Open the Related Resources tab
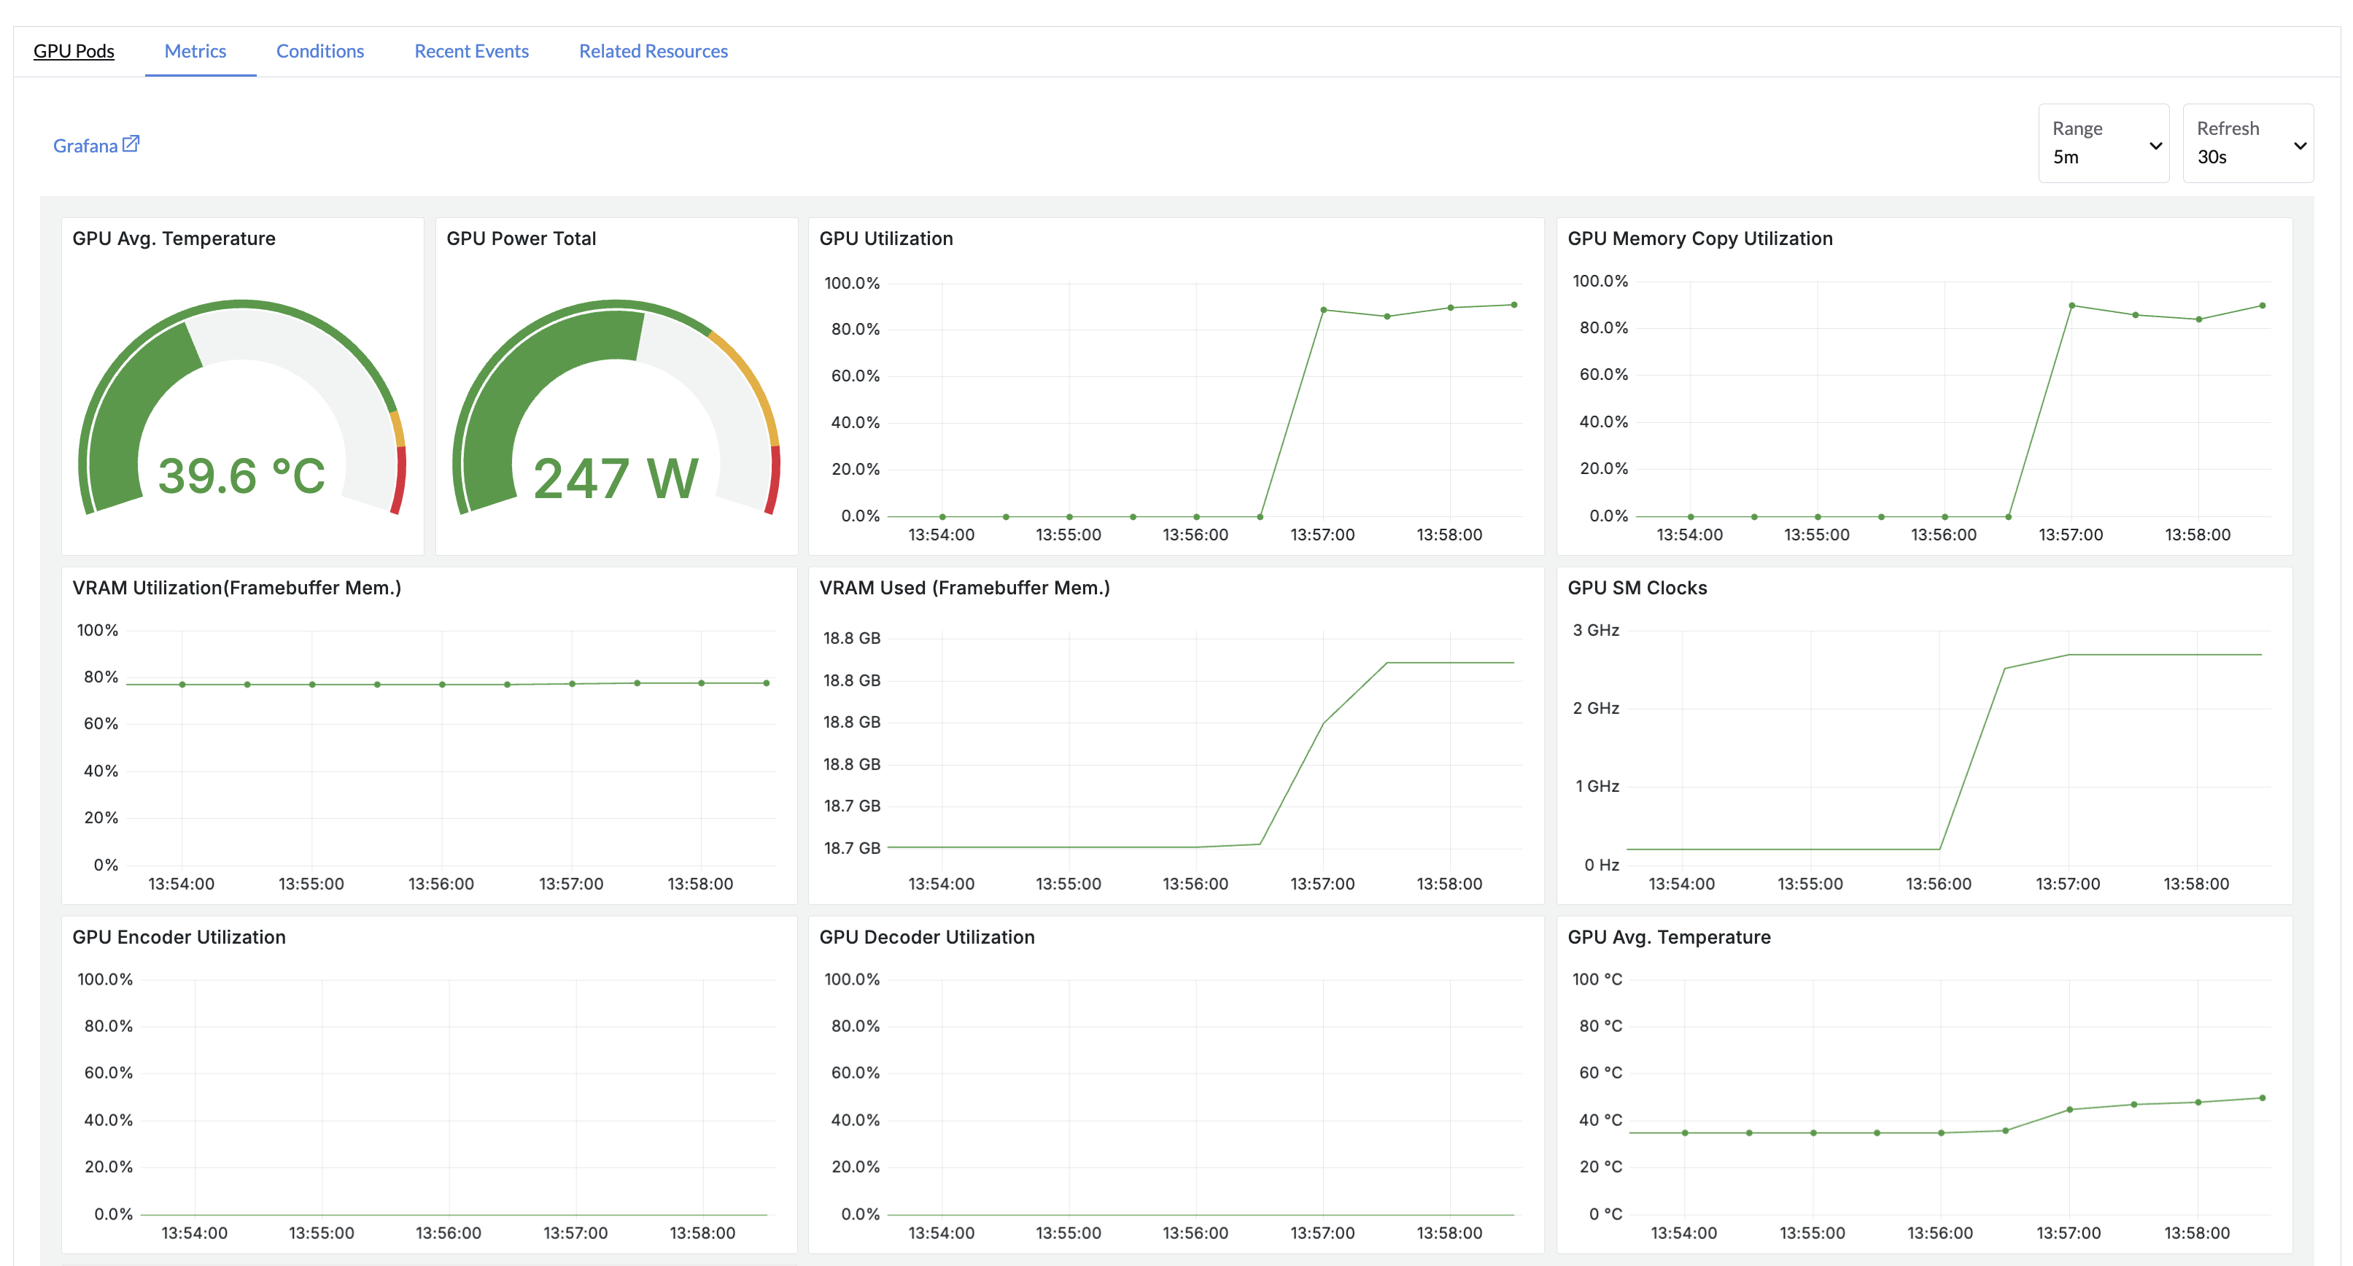This screenshot has width=2353, height=1266. tap(653, 51)
